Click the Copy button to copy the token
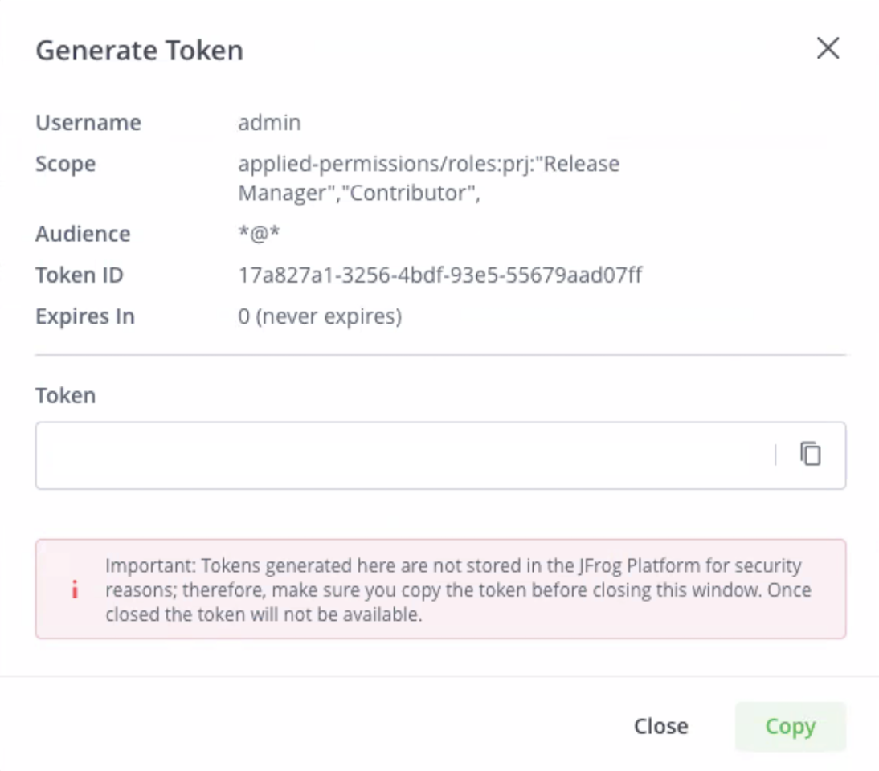Viewport: 879px width, 771px height. pyautogui.click(x=790, y=725)
